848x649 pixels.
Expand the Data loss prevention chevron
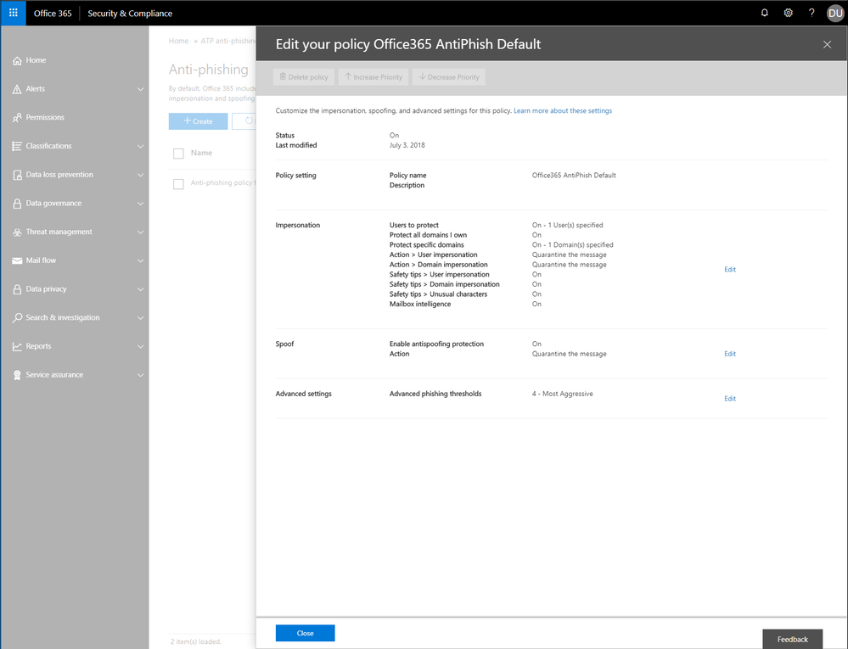point(141,175)
